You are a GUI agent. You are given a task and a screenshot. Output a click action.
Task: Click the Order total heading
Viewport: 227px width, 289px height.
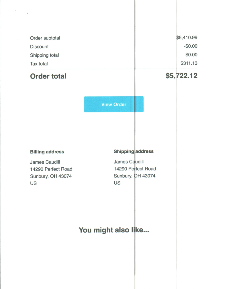pos(48,76)
